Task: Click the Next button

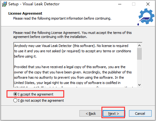Action: point(114,114)
